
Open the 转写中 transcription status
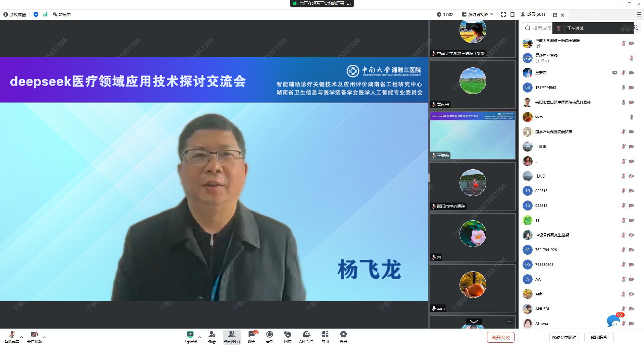(62, 14)
